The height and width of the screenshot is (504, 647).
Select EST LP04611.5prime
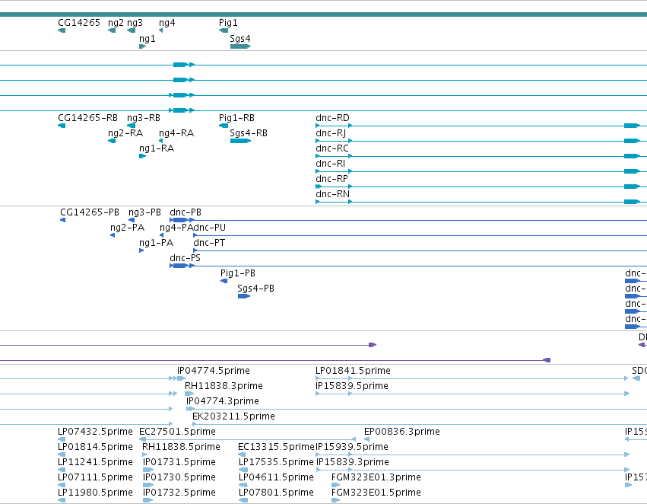click(277, 477)
